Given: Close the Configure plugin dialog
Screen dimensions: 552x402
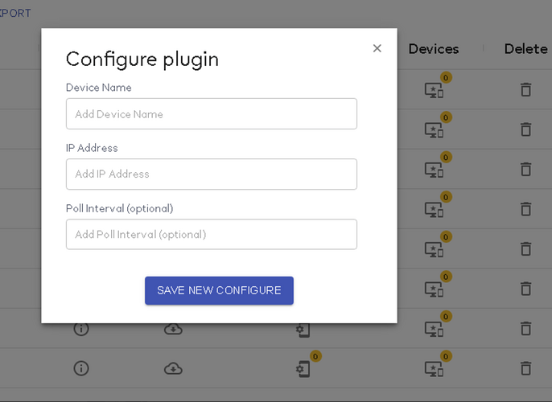Looking at the screenshot, I should [377, 48].
